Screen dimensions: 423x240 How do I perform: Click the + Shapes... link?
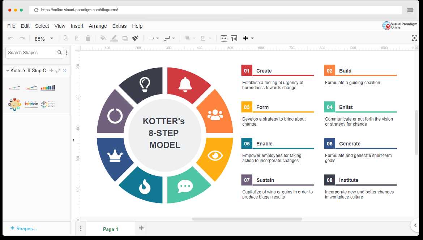pyautogui.click(x=24, y=228)
